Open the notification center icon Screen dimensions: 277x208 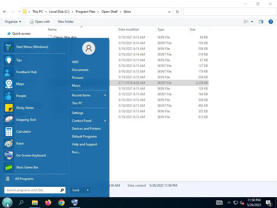(269, 203)
